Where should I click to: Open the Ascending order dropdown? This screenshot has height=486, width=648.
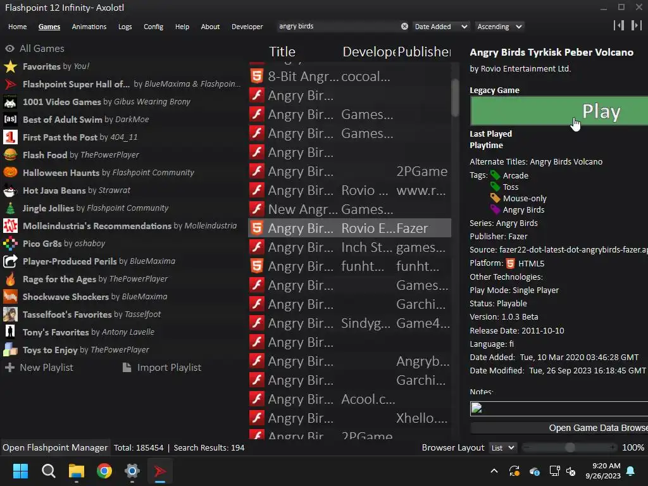click(x=500, y=27)
